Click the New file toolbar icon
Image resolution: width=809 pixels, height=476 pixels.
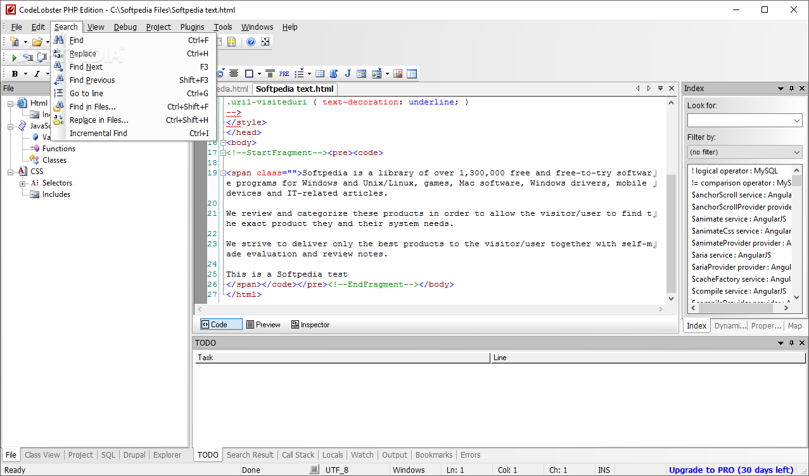(x=14, y=42)
